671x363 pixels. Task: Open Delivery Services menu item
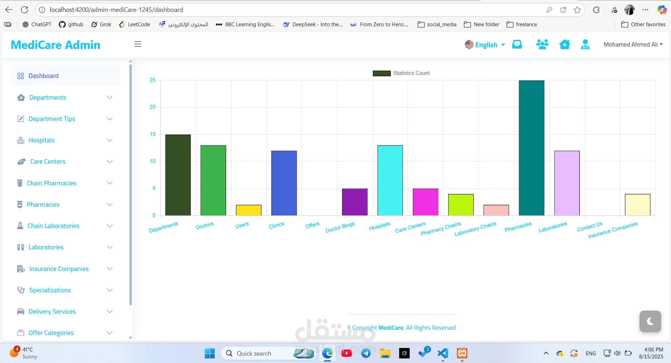point(52,312)
